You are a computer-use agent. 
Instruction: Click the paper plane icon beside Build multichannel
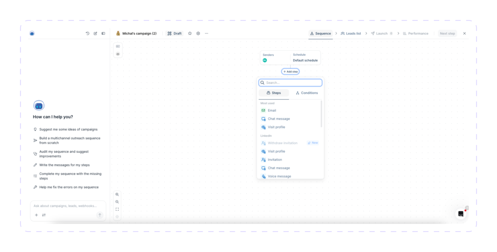(x=35, y=141)
